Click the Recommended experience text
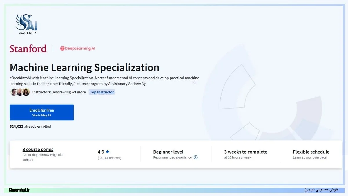The image size is (348, 196). pos(173,157)
